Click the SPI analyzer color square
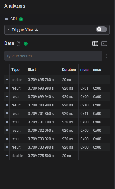This screenshot has height=189, width=115. pyautogui.click(x=6, y=19)
